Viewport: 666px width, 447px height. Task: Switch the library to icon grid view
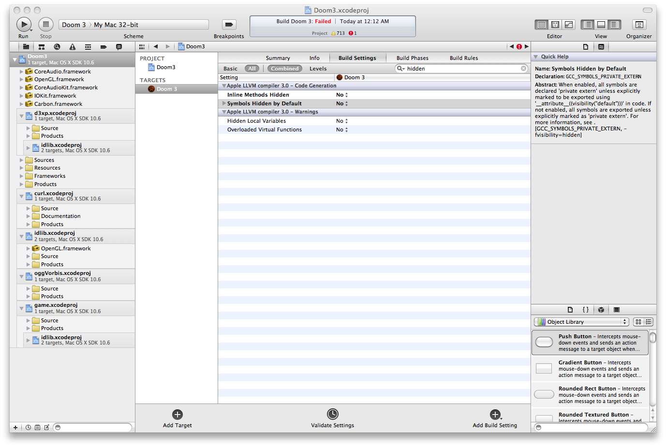coord(638,322)
